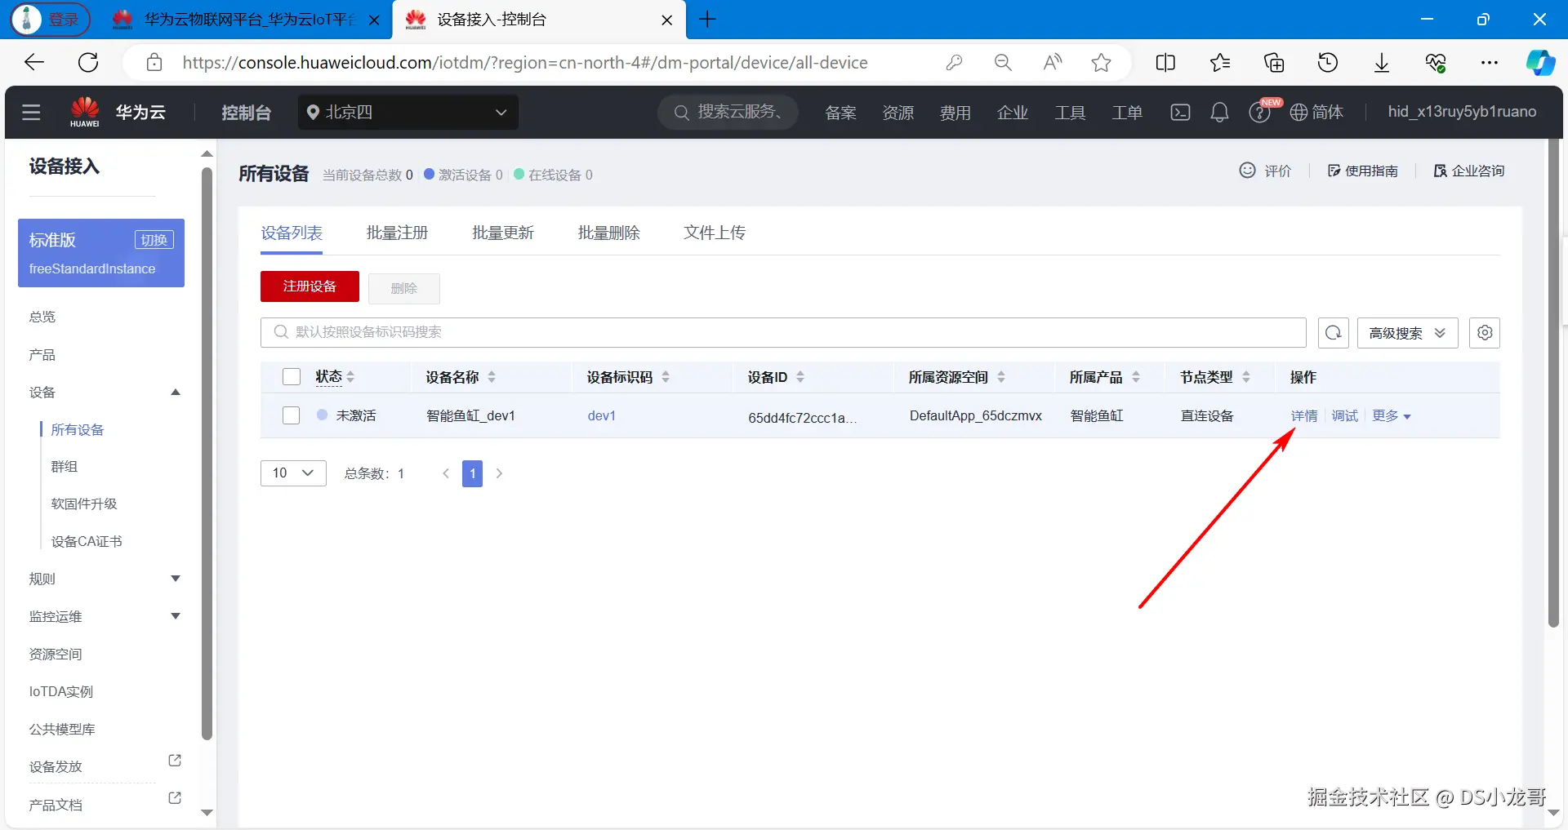This screenshot has width=1568, height=830.
Task: Click the sidebar scroll down arrow
Action: [x=207, y=813]
